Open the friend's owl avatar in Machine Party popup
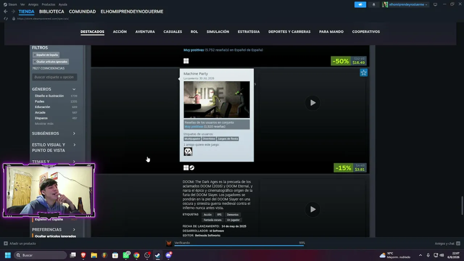This screenshot has width=464, height=261. (188, 152)
